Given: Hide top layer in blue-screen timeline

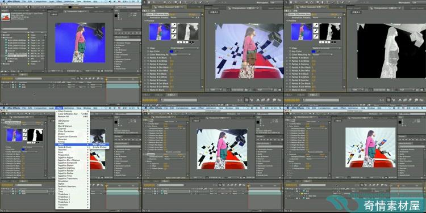Looking at the screenshot, I should [x=2, y=84].
